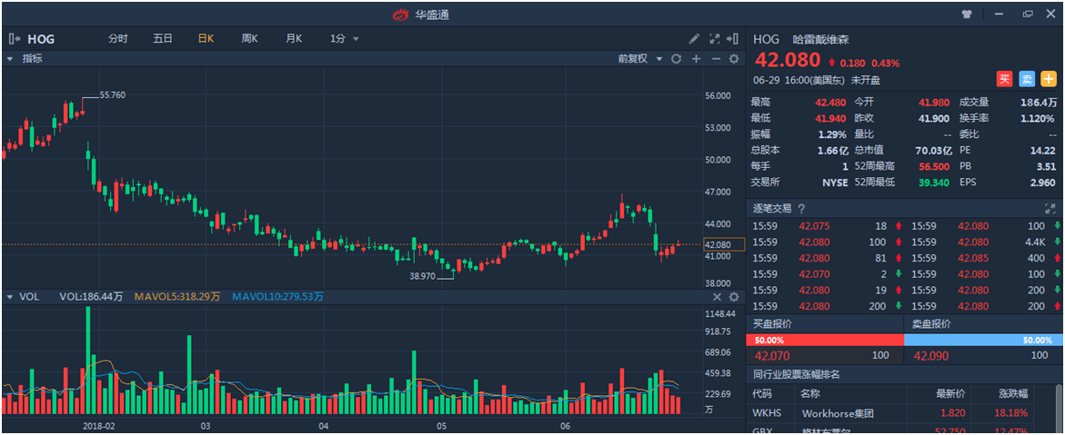
Task: Collapse the 指标 indicator section
Action: [x=10, y=59]
